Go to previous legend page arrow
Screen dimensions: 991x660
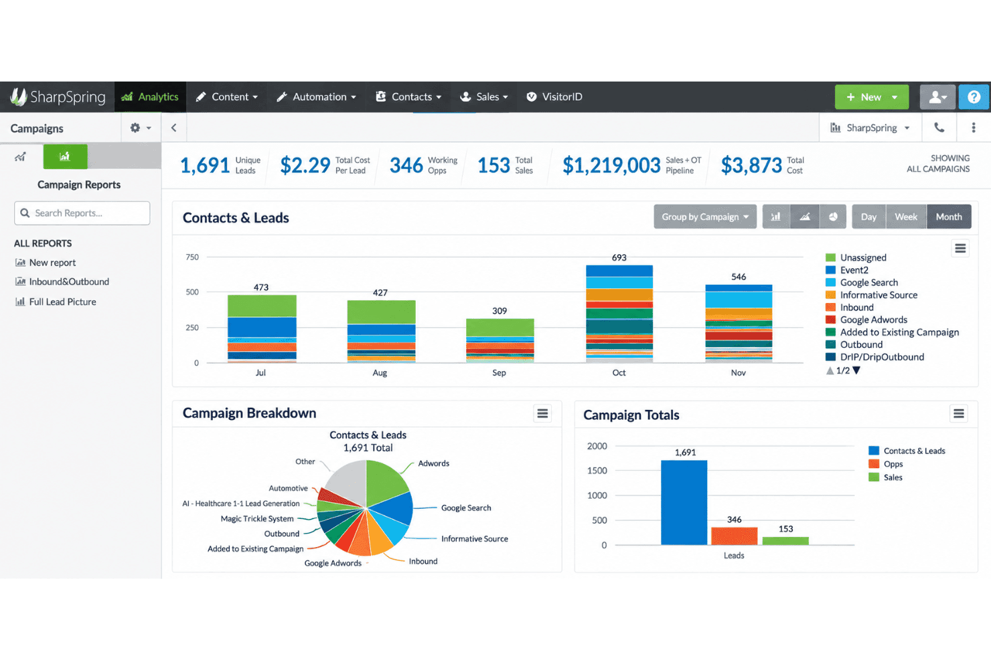[x=830, y=370]
